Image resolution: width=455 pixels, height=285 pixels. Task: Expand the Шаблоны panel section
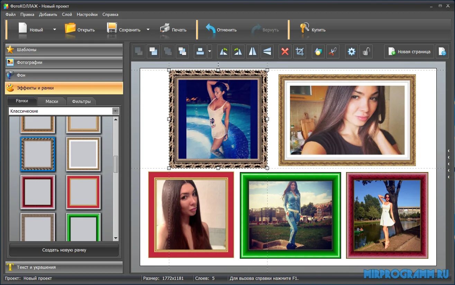pyautogui.click(x=64, y=50)
